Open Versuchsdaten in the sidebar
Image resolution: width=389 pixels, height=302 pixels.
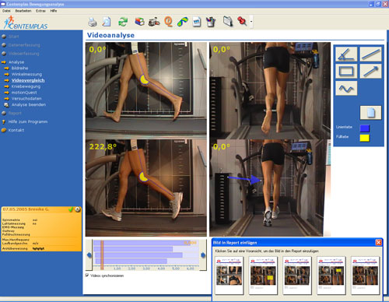26,99
